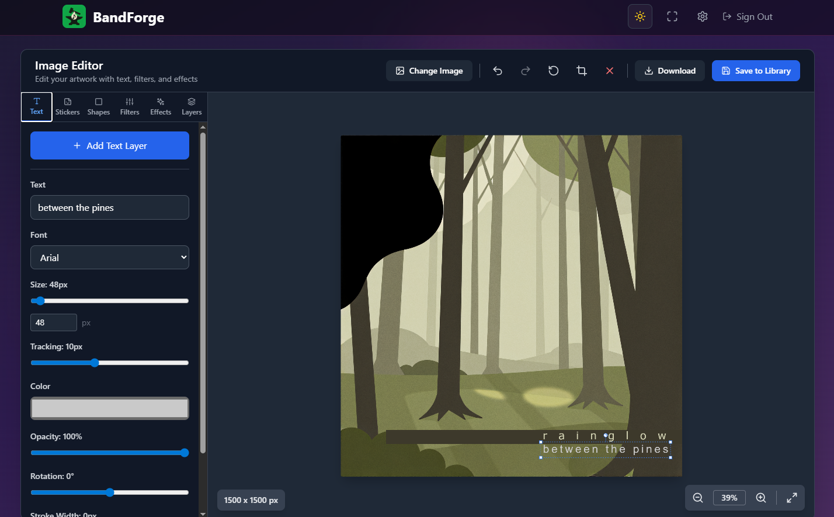Screen dimensions: 834x517
Task: Click the Opacity slider handle
Action: 185,453
